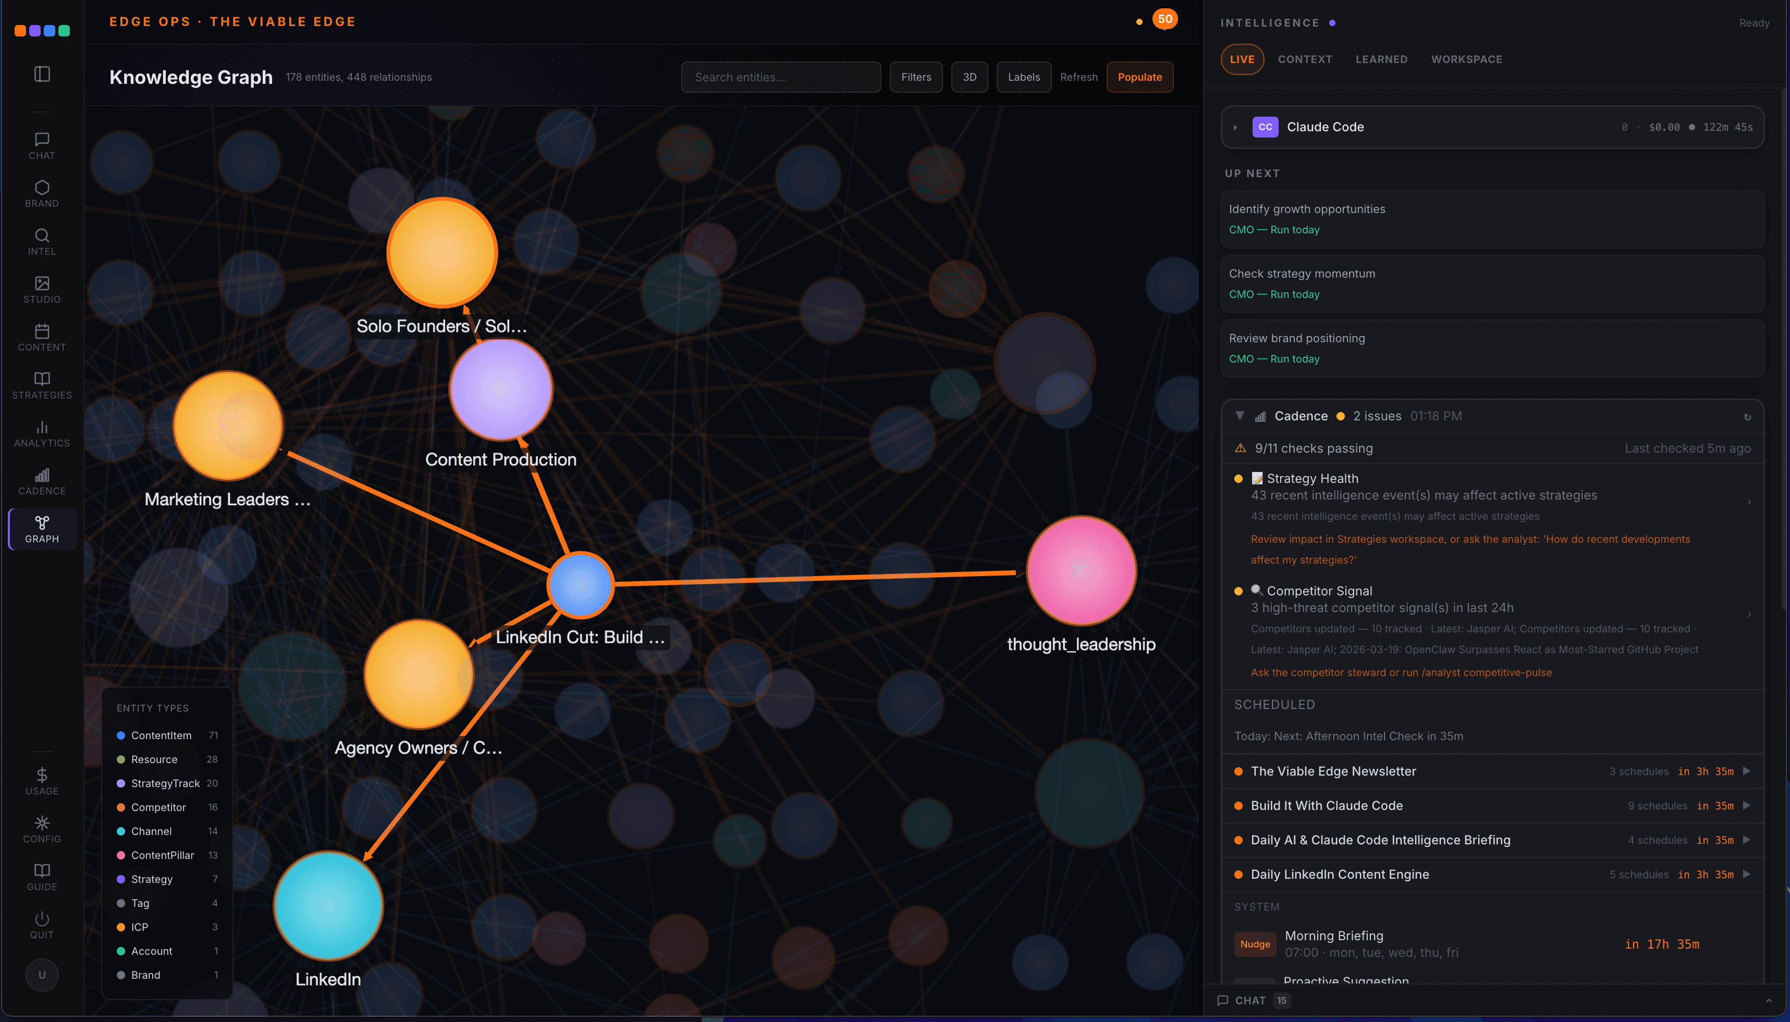The image size is (1790, 1022).
Task: Click the ContentPillar pink color swatch
Action: tap(121, 855)
